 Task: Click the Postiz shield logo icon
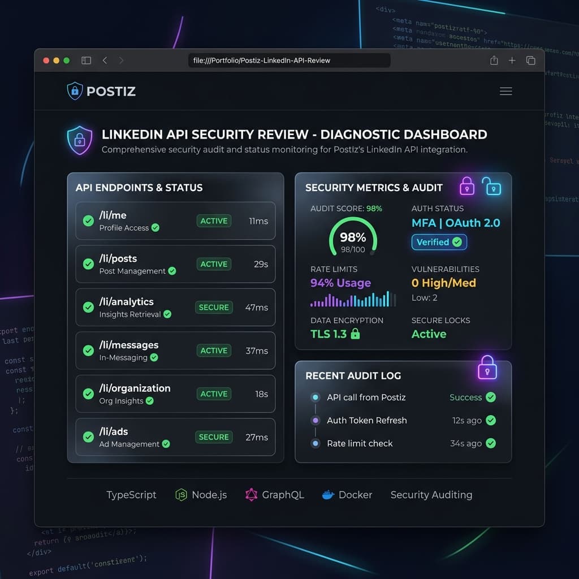click(x=75, y=91)
